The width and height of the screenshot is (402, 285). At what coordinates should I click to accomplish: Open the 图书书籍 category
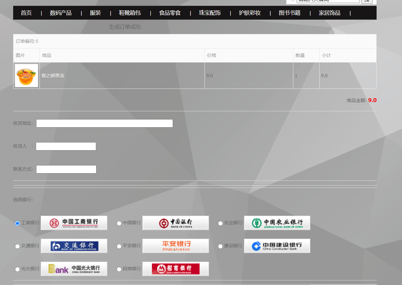(x=290, y=13)
